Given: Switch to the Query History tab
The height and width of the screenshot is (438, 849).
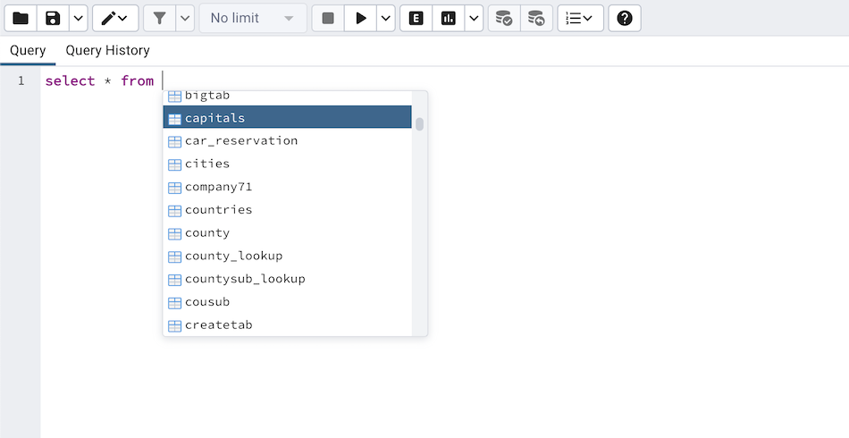Looking at the screenshot, I should (x=107, y=50).
